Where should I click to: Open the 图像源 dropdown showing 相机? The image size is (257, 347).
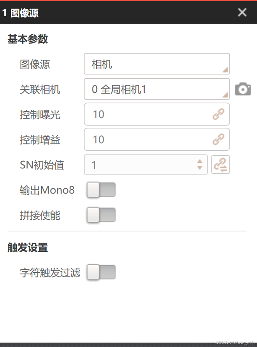pyautogui.click(x=157, y=63)
